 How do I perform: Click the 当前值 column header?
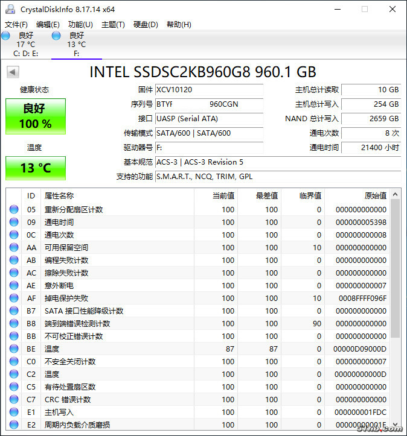click(216, 196)
